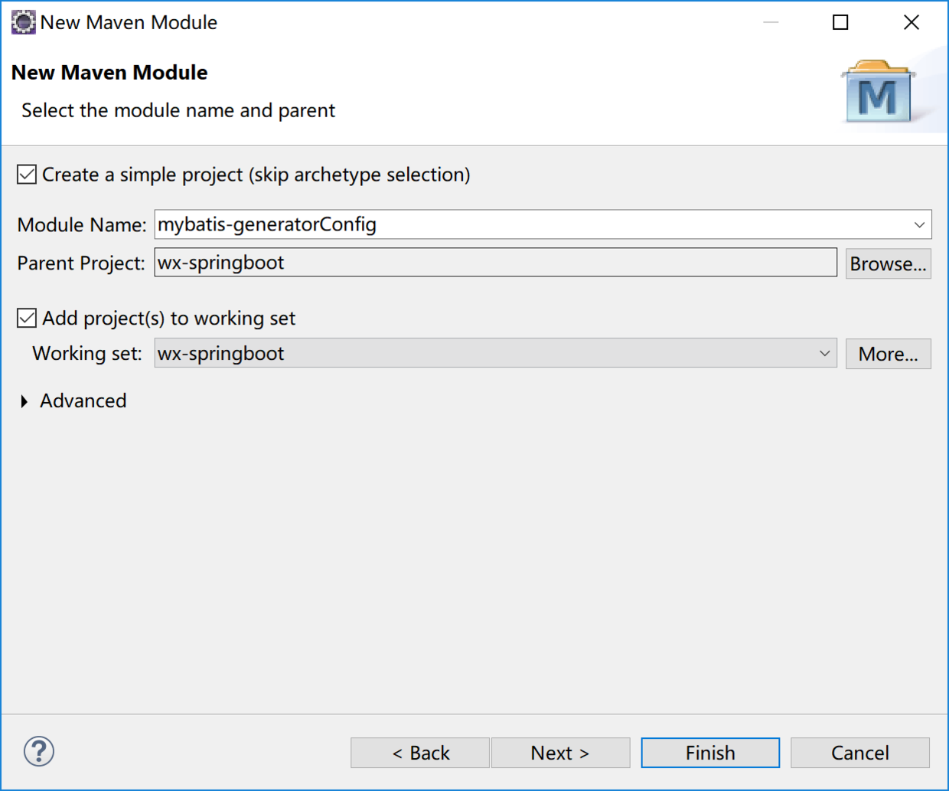Click the help question mark icon
Image resolution: width=949 pixels, height=791 pixels.
[x=39, y=751]
